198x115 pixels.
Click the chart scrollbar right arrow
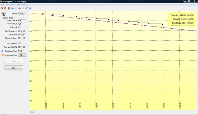tap(195, 112)
